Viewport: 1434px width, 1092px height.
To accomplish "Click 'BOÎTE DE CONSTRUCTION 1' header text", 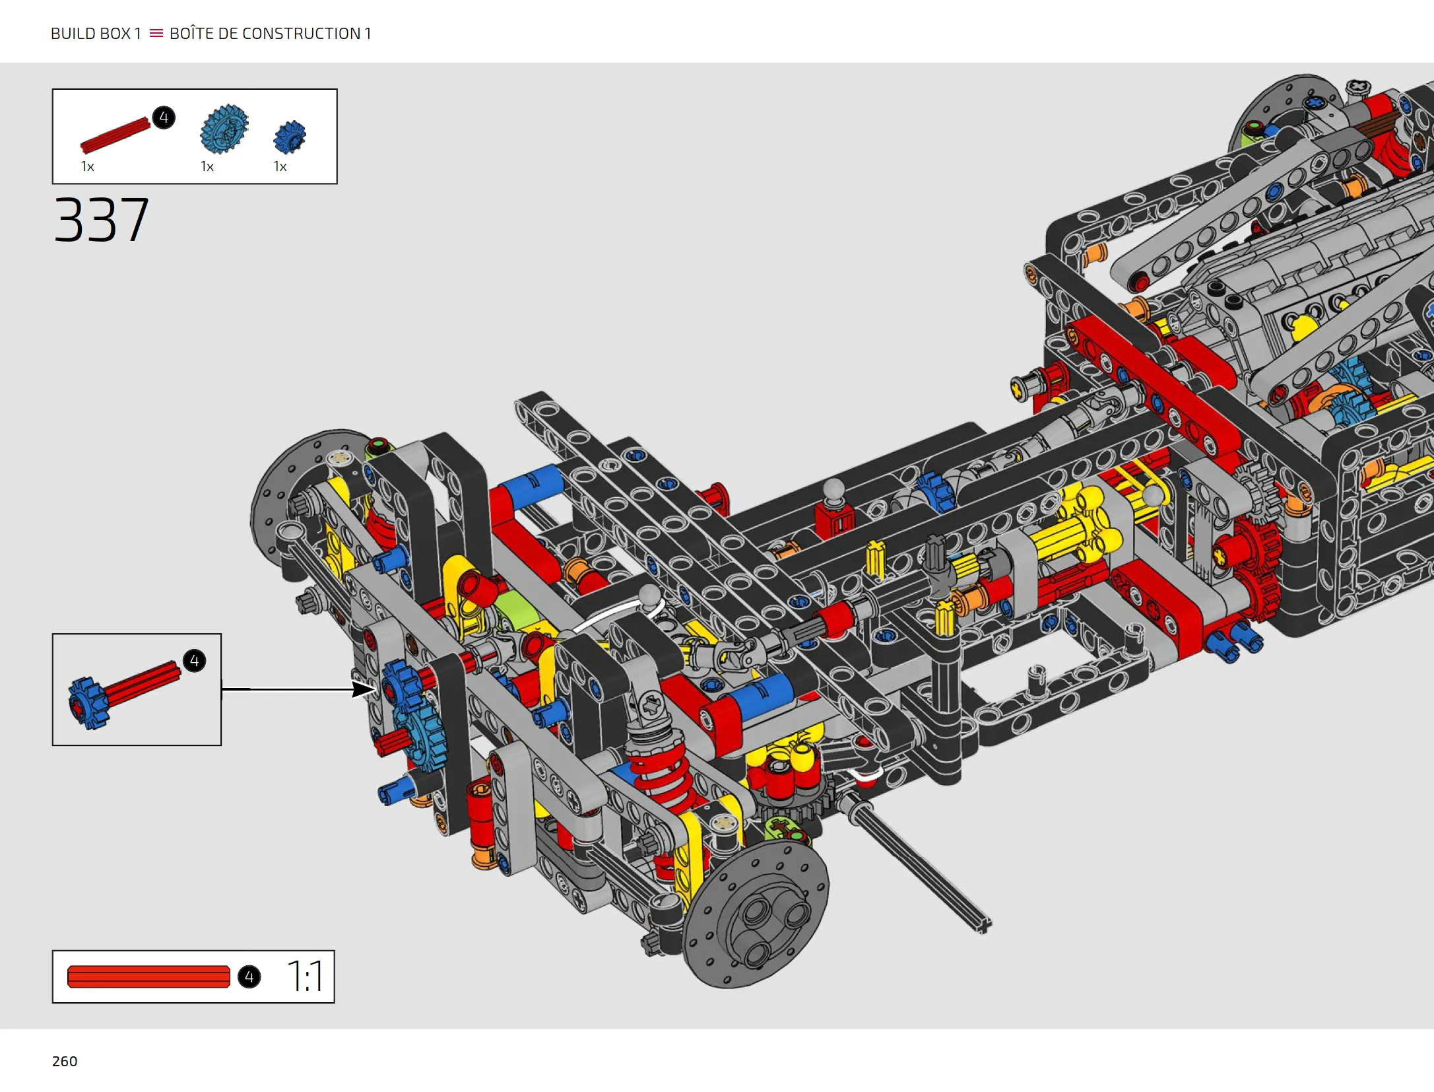I will [x=271, y=33].
